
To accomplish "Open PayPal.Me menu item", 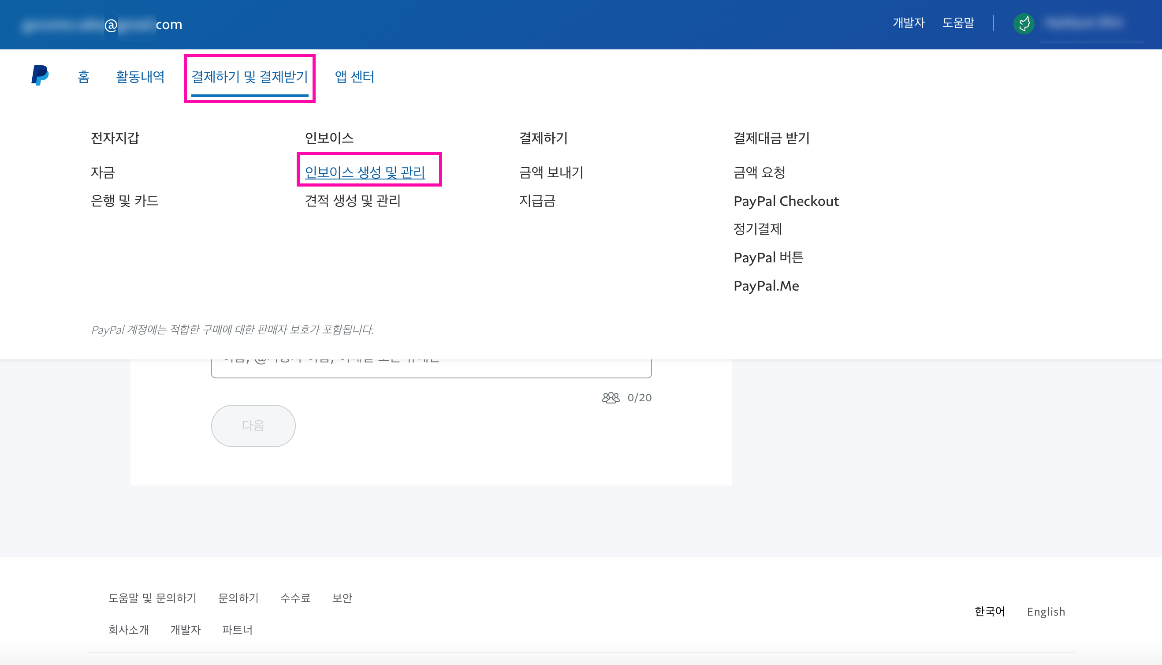I will coord(766,285).
